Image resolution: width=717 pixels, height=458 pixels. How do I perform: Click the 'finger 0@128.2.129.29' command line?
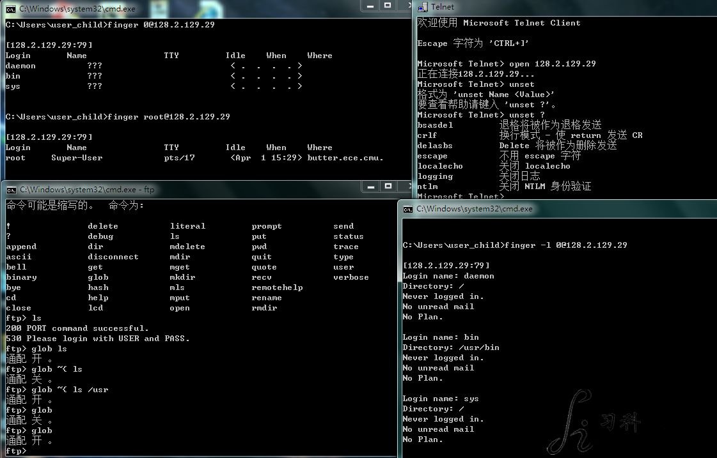coord(110,25)
